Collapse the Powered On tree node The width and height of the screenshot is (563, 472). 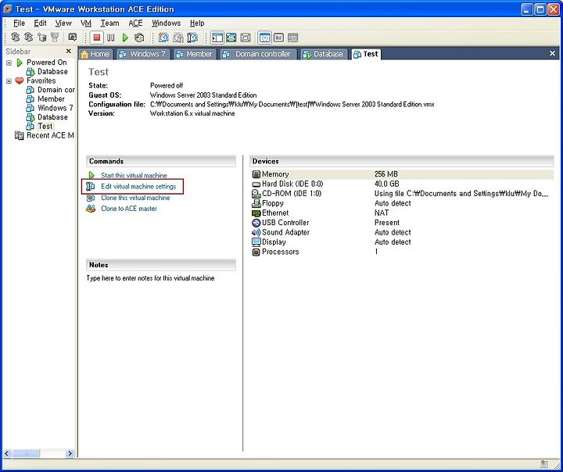coord(9,63)
